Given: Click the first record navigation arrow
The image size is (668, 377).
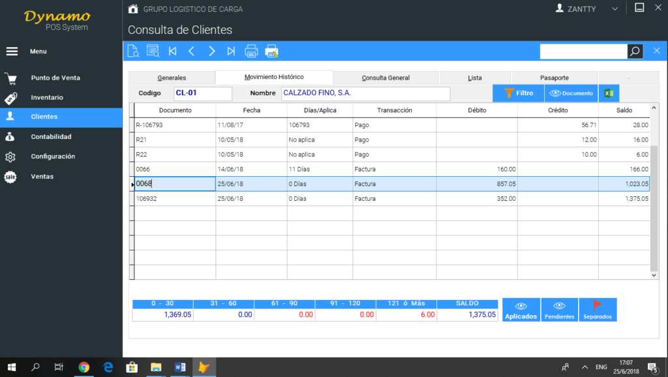Looking at the screenshot, I should [x=172, y=51].
